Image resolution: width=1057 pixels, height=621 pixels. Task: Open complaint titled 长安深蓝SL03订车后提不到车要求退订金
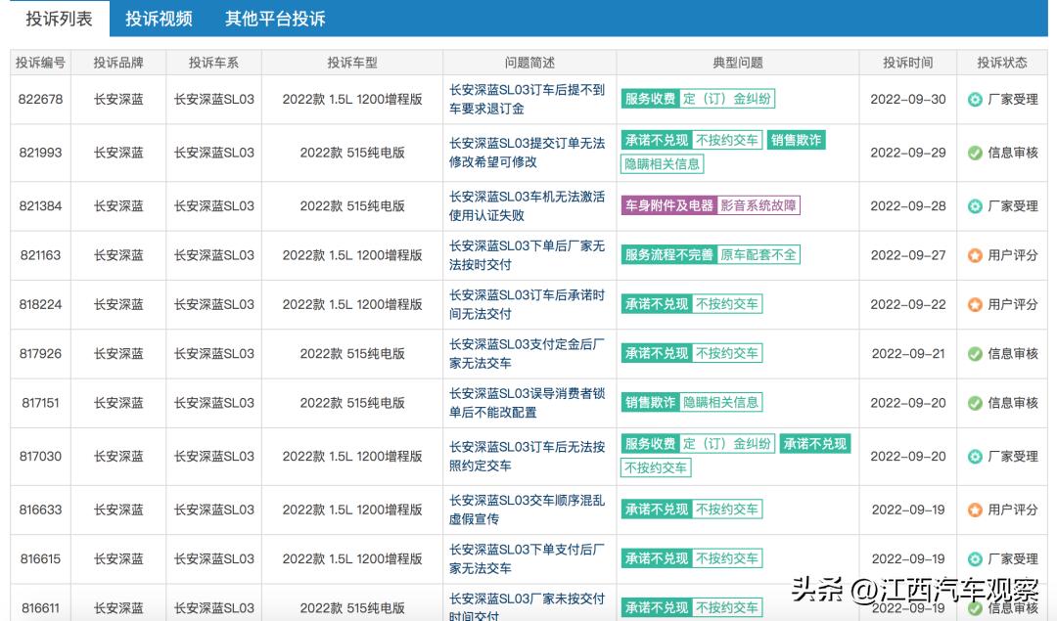528,99
